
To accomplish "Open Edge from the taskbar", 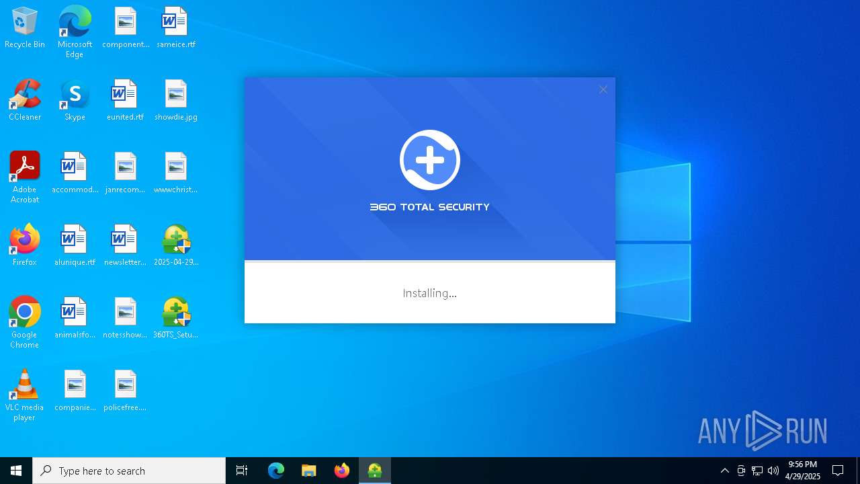I will (276, 471).
